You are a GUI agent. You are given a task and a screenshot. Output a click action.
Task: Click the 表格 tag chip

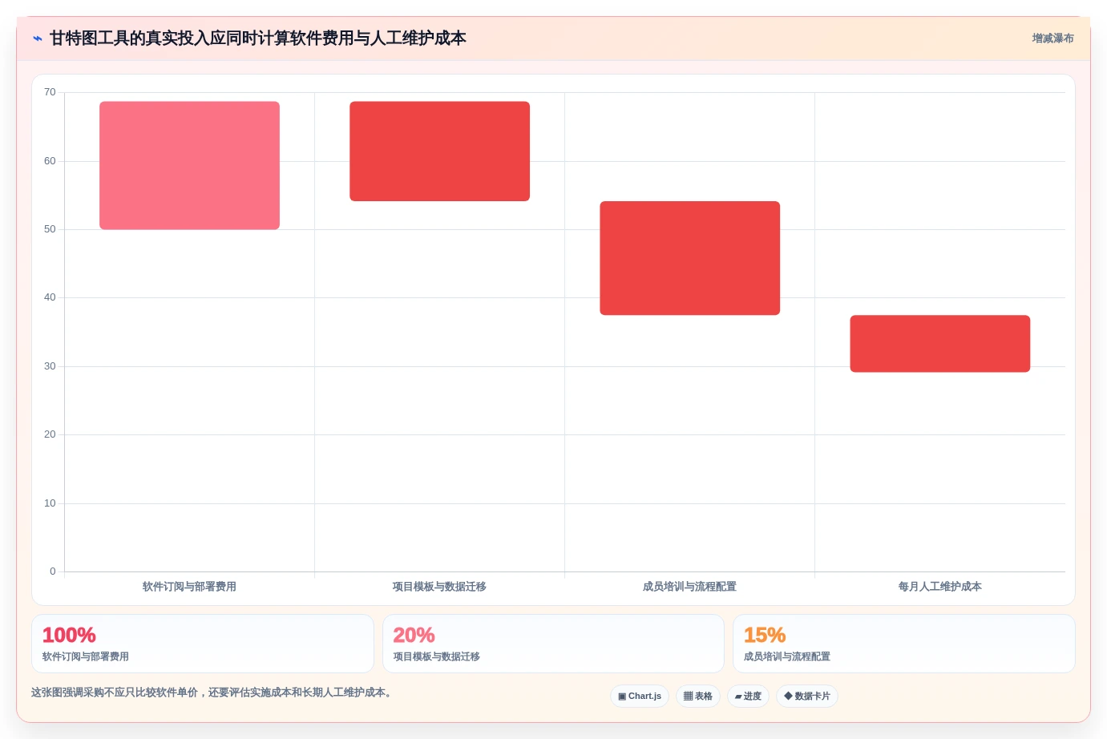coord(698,696)
